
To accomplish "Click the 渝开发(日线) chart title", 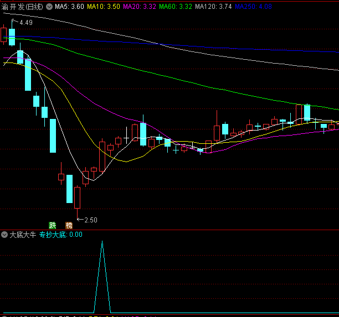I will coord(22,7).
